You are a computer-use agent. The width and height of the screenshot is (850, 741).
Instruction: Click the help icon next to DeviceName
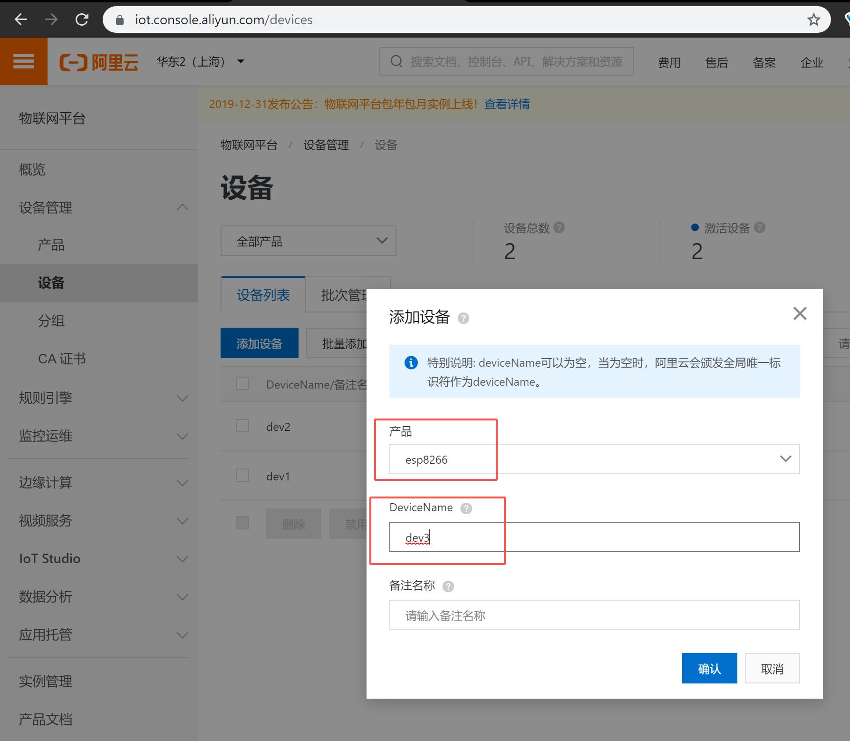coord(466,508)
